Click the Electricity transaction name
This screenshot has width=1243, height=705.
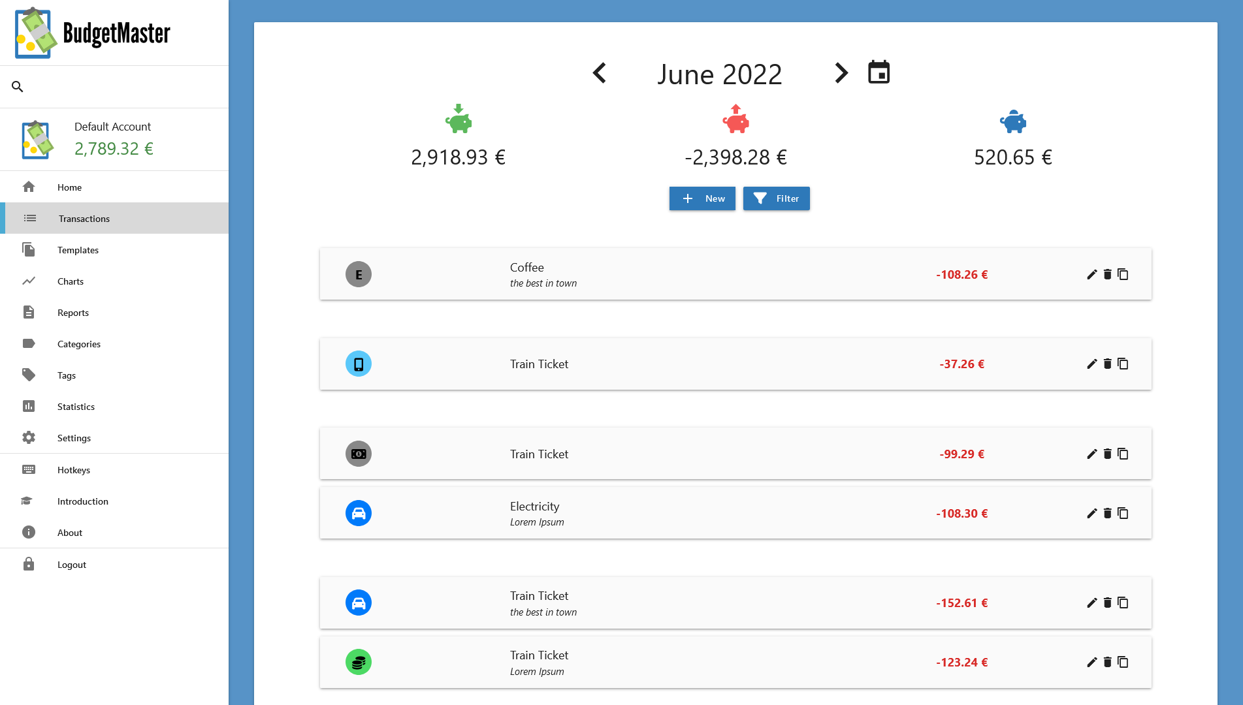535,507
